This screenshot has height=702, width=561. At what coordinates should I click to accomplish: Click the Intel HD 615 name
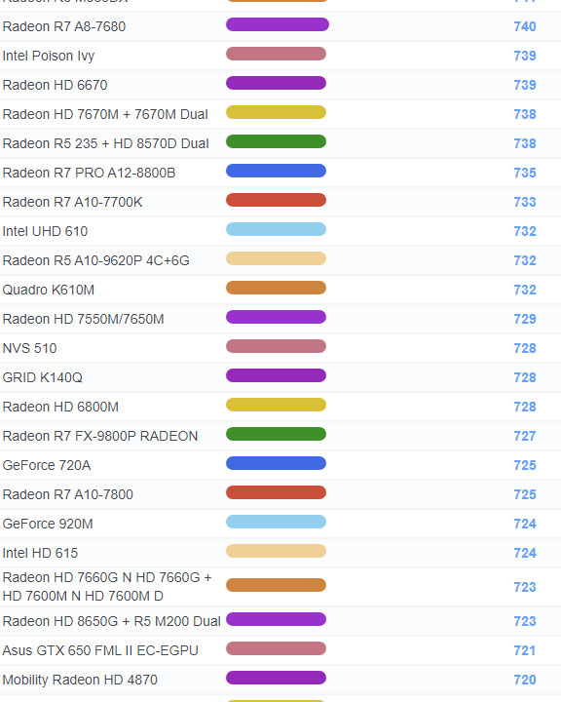tap(40, 553)
